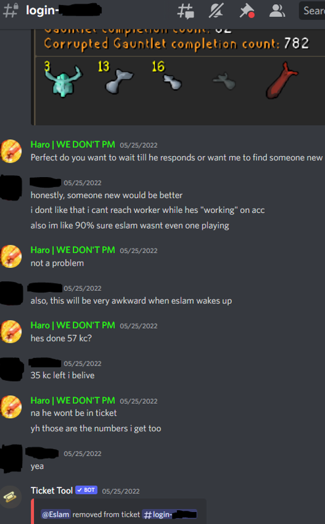Open pinned messages pin icon
Viewport: 325px width, 524px height.
[247, 11]
